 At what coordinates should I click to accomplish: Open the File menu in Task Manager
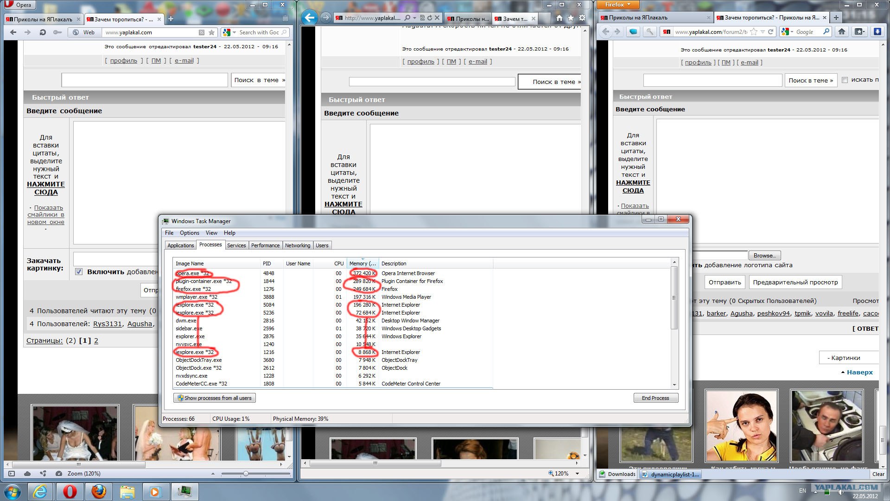pyautogui.click(x=169, y=233)
